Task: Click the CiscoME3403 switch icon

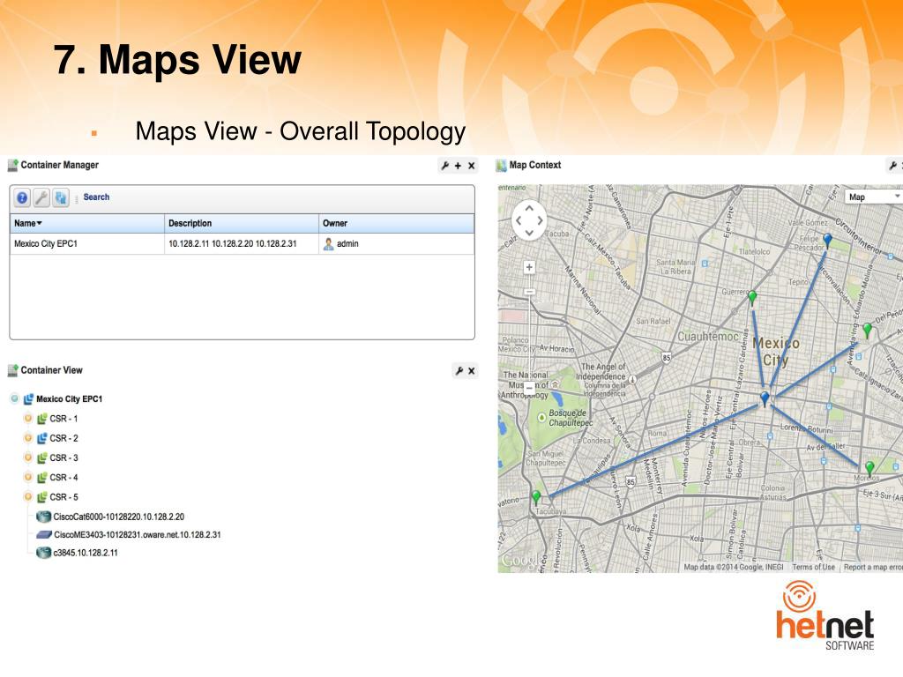Action: (x=44, y=535)
